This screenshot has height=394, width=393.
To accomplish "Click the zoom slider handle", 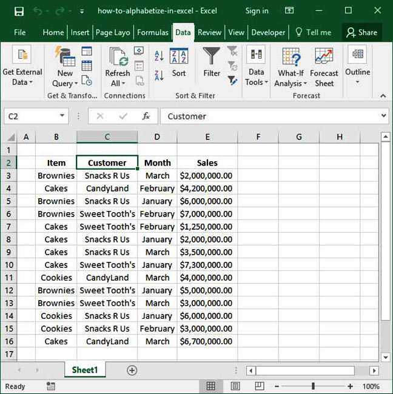I will pyautogui.click(x=313, y=386).
